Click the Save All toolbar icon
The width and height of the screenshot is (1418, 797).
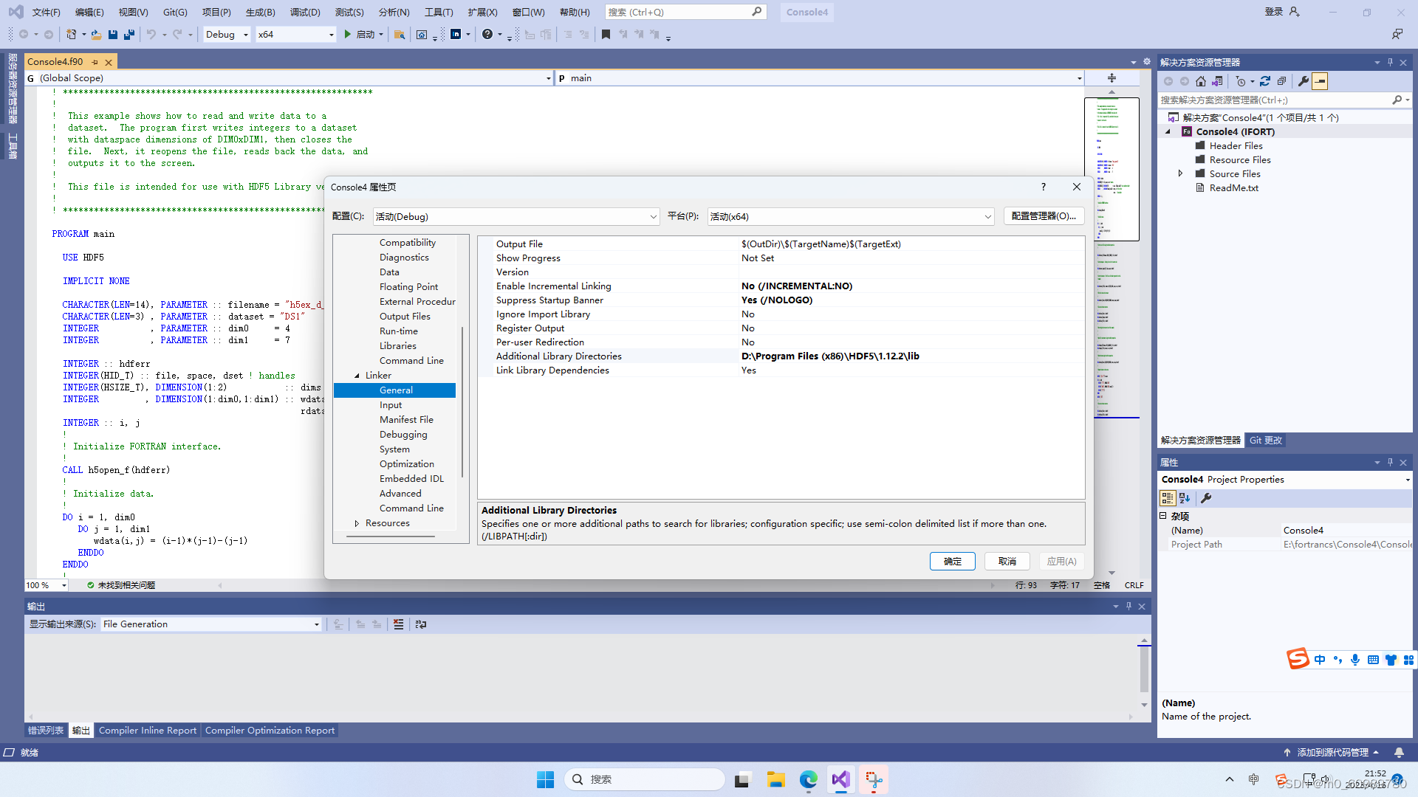click(x=129, y=35)
